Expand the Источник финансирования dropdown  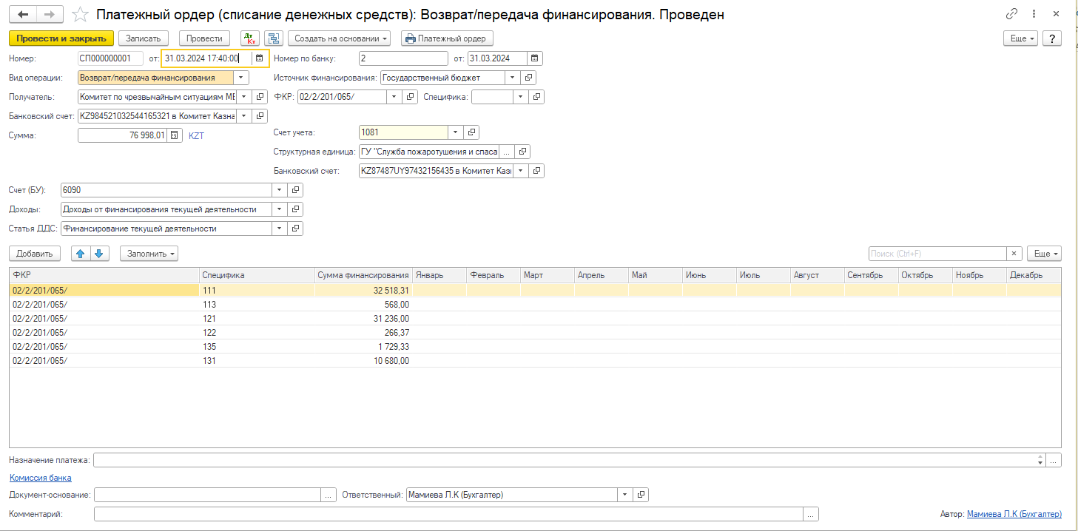512,78
